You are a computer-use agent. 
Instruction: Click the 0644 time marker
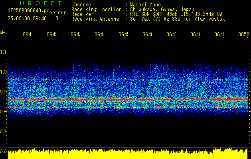tap(100, 34)
